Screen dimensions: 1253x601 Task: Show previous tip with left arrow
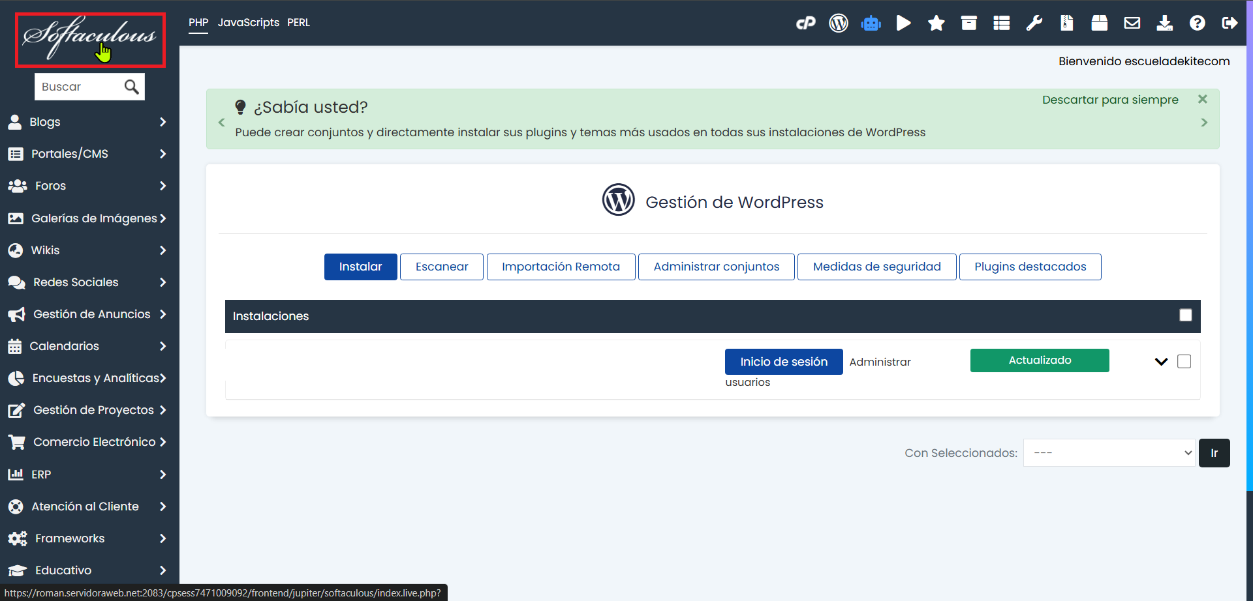[221, 123]
